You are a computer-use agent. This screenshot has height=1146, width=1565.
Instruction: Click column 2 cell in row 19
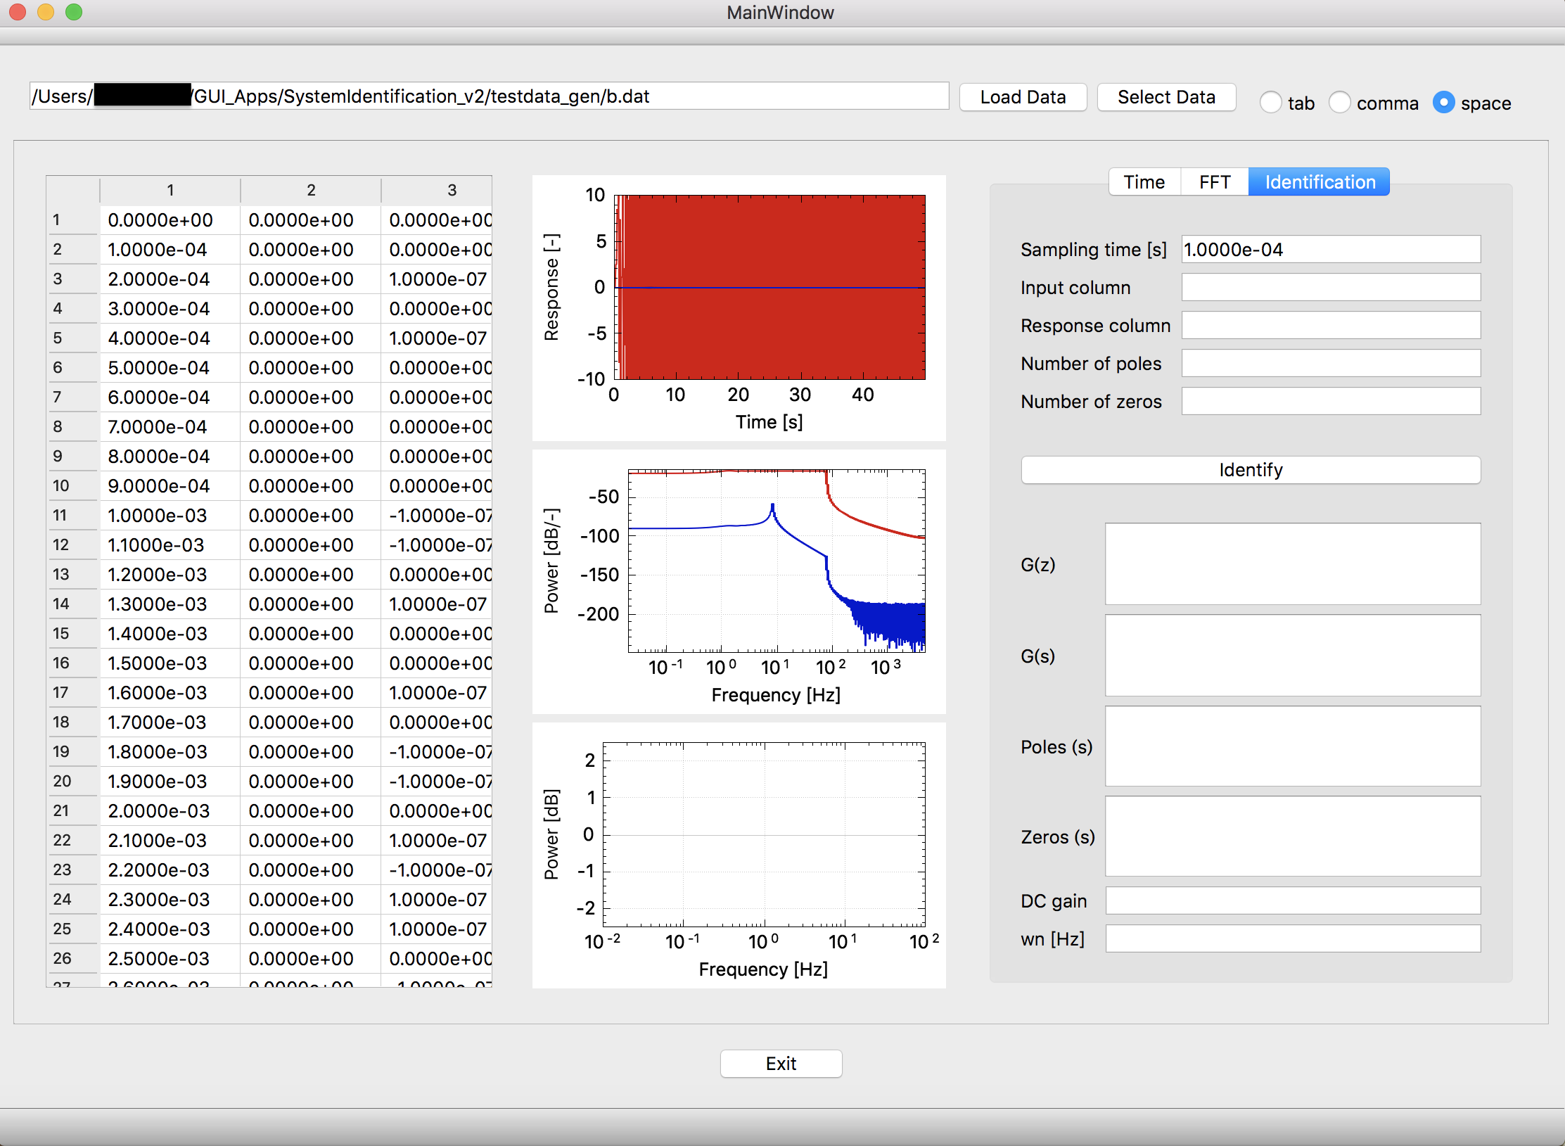[x=311, y=752]
